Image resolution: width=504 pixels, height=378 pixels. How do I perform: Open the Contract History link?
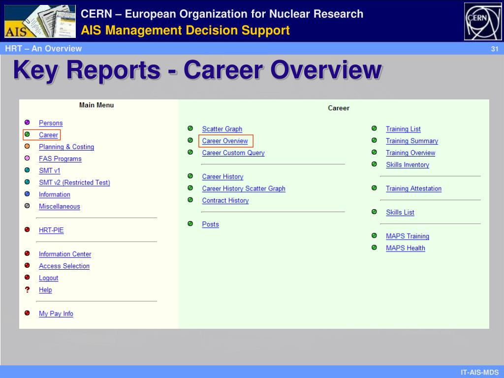point(225,200)
